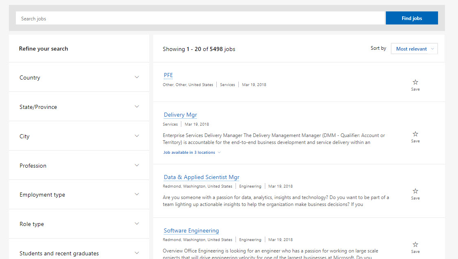This screenshot has height=259, width=458.
Task: Expand the Profession filter
Action: pyautogui.click(x=79, y=166)
